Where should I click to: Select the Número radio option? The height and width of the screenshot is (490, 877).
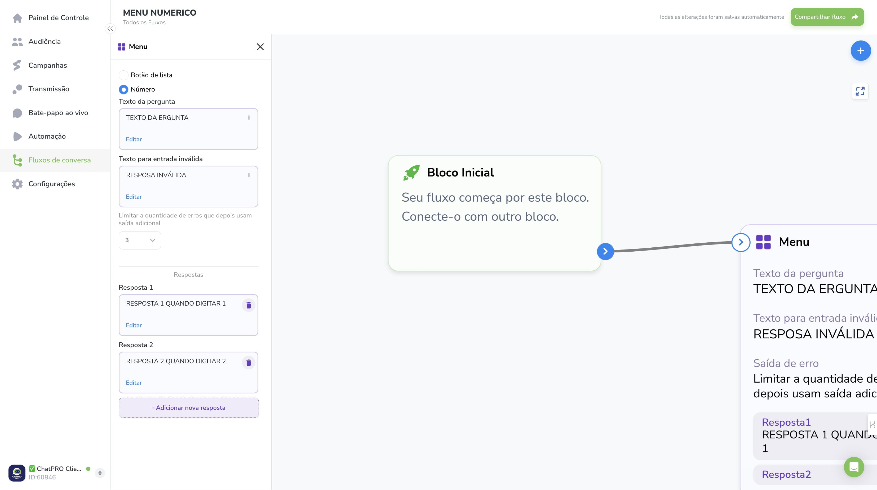[x=123, y=89]
